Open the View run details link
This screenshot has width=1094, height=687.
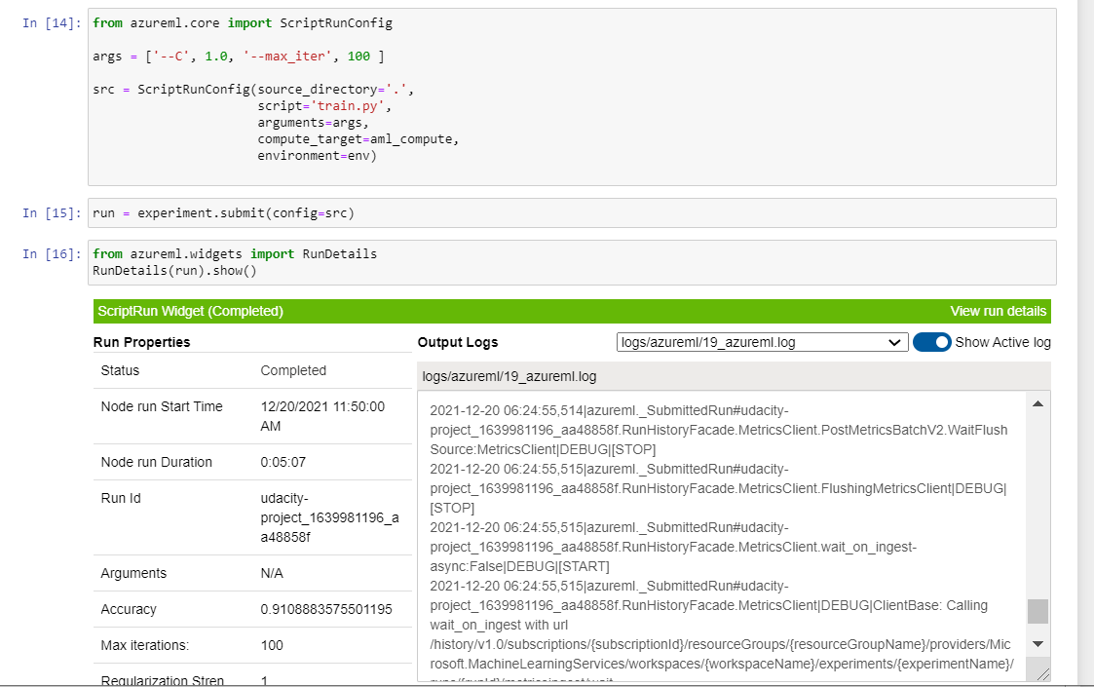point(998,312)
